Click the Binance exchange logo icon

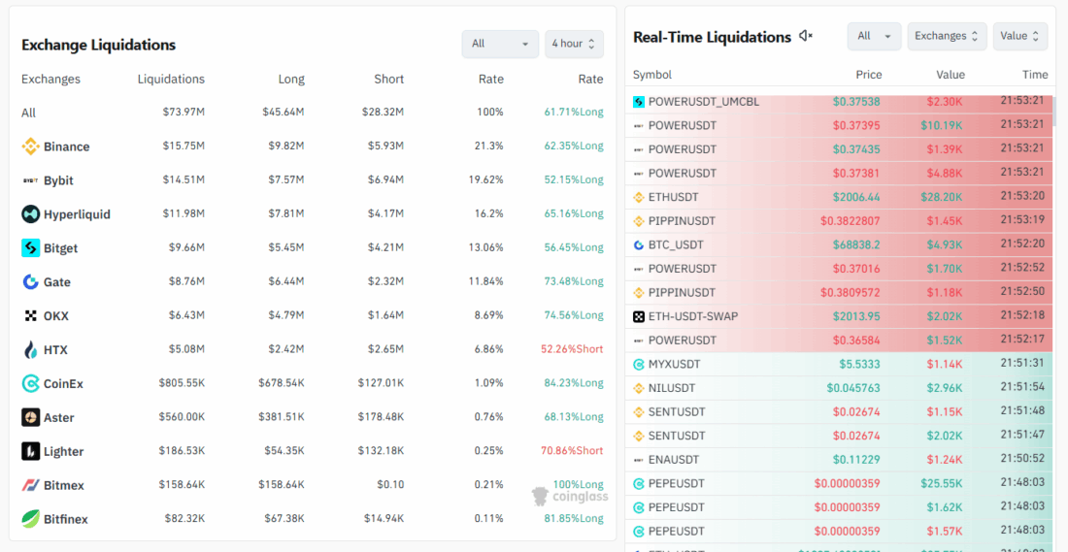coord(31,146)
